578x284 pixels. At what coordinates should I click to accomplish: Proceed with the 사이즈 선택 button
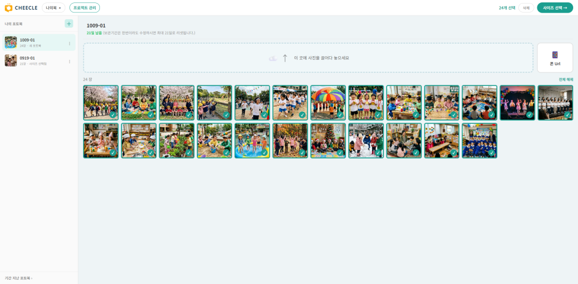(555, 8)
